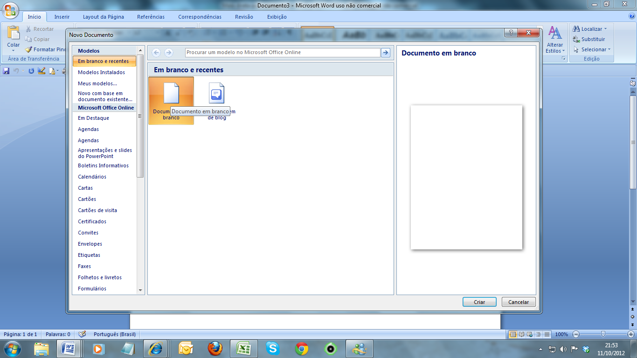
Task: Open the Layout da Página tab
Action: pyautogui.click(x=104, y=17)
